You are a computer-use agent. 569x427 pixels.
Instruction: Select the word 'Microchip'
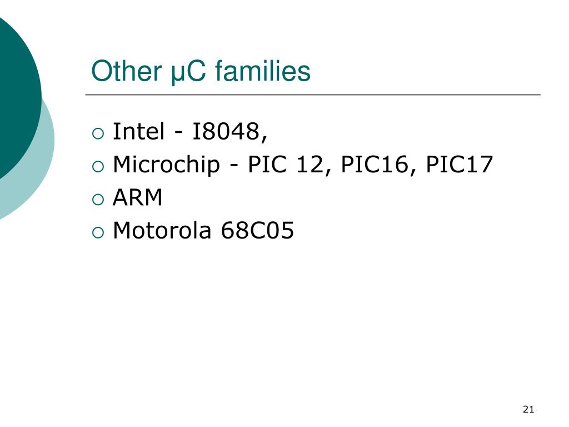pos(166,165)
